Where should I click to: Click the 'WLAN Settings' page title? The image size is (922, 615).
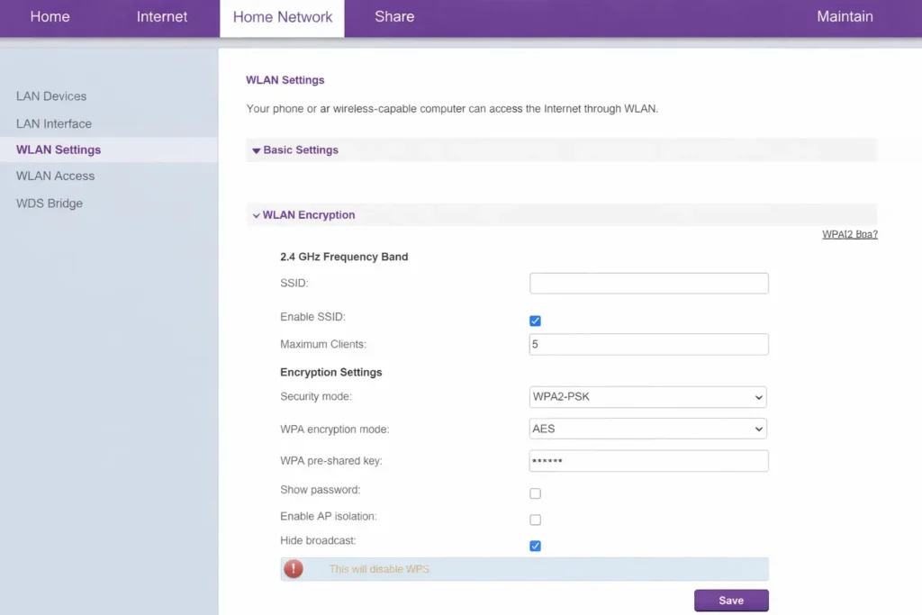point(285,80)
